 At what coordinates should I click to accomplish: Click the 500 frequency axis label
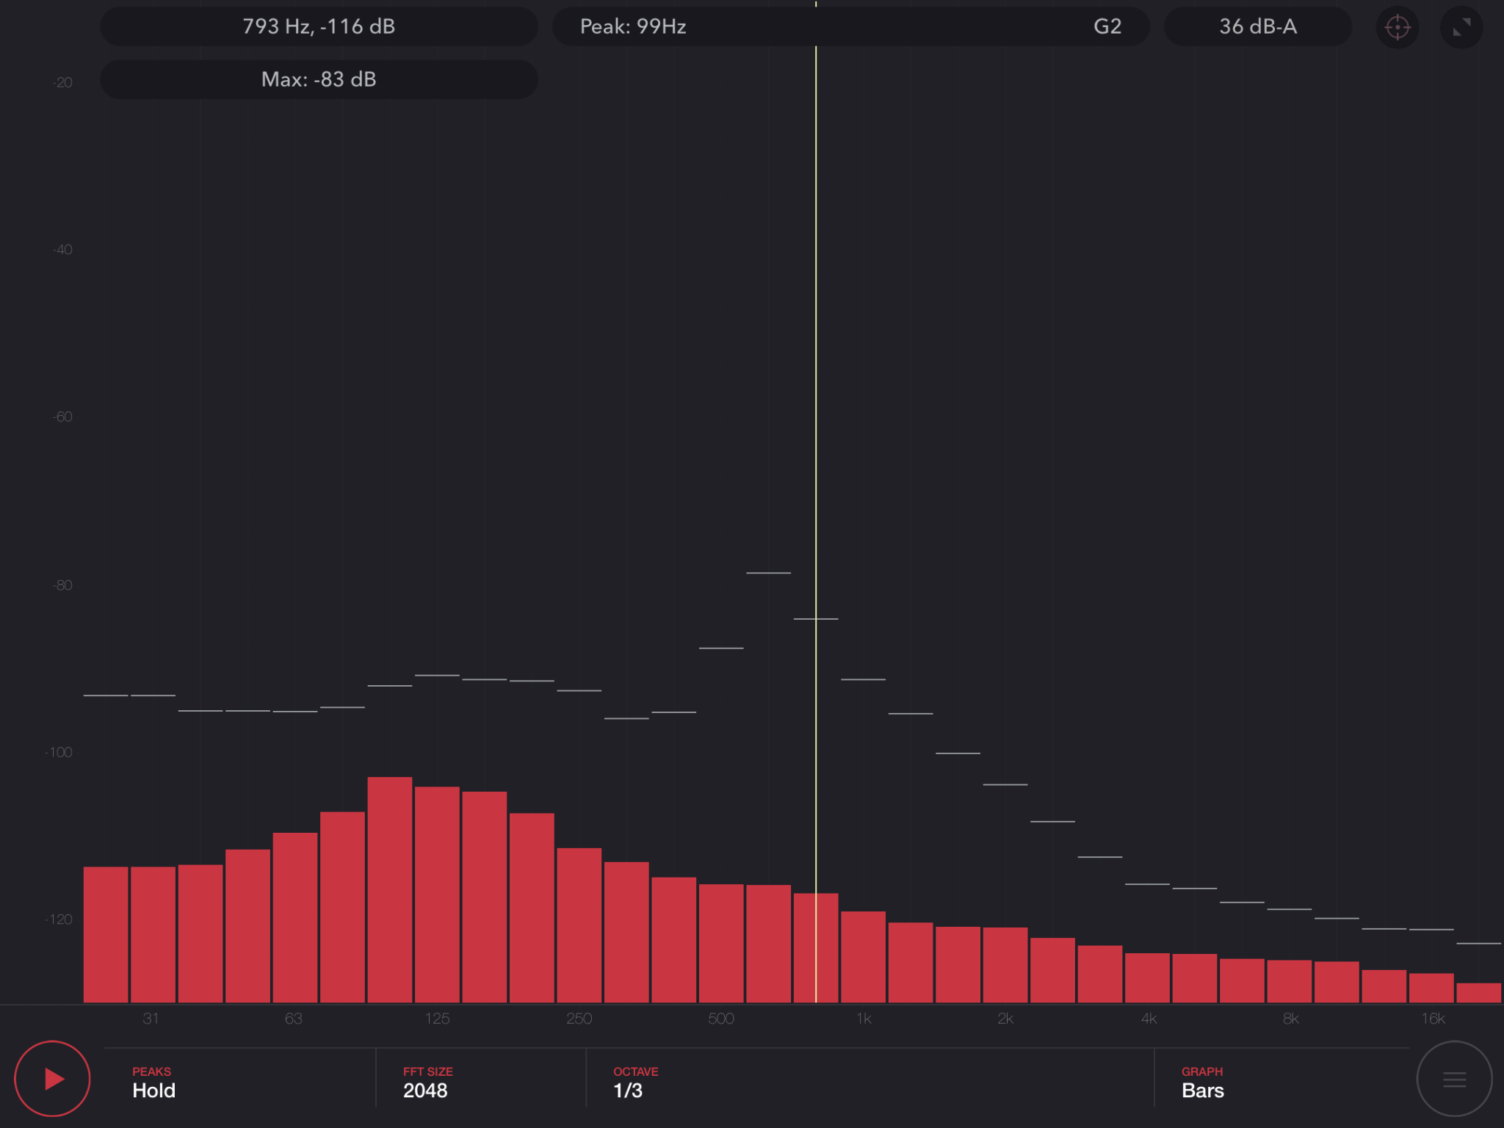[x=721, y=1019]
